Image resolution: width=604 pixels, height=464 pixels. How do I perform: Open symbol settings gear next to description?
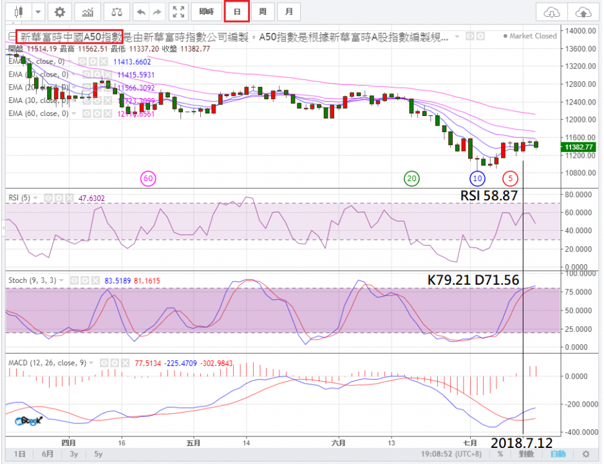coord(480,36)
